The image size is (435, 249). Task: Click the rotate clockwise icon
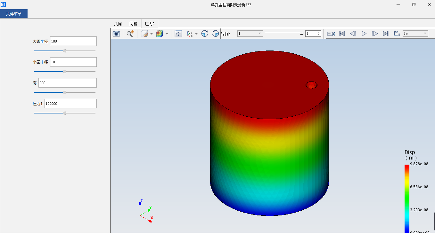pos(205,34)
